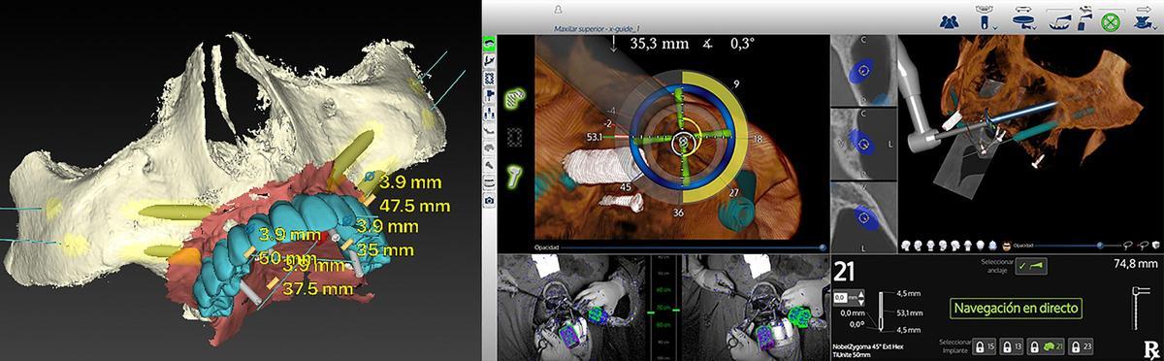1164x361 pixels.
Task: Click the left tracking camera view
Action: click(572, 309)
